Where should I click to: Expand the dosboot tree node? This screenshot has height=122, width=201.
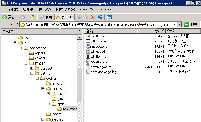click(x=31, y=68)
